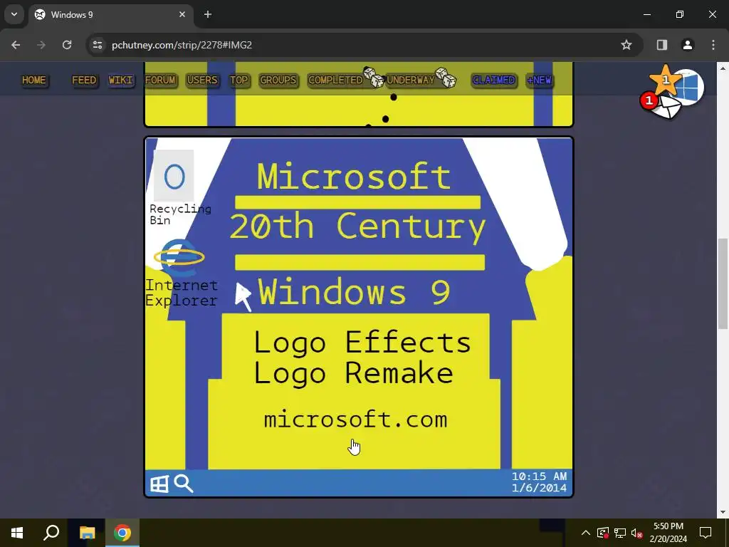Select the TOP nav item
The height and width of the screenshot is (547, 729).
(239, 80)
